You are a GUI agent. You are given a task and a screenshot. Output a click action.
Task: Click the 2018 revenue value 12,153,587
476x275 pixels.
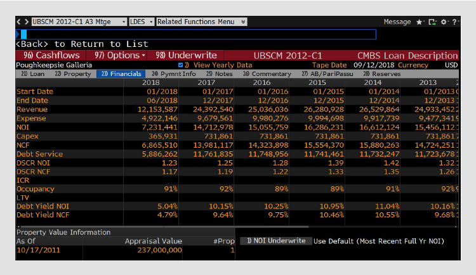(157, 110)
